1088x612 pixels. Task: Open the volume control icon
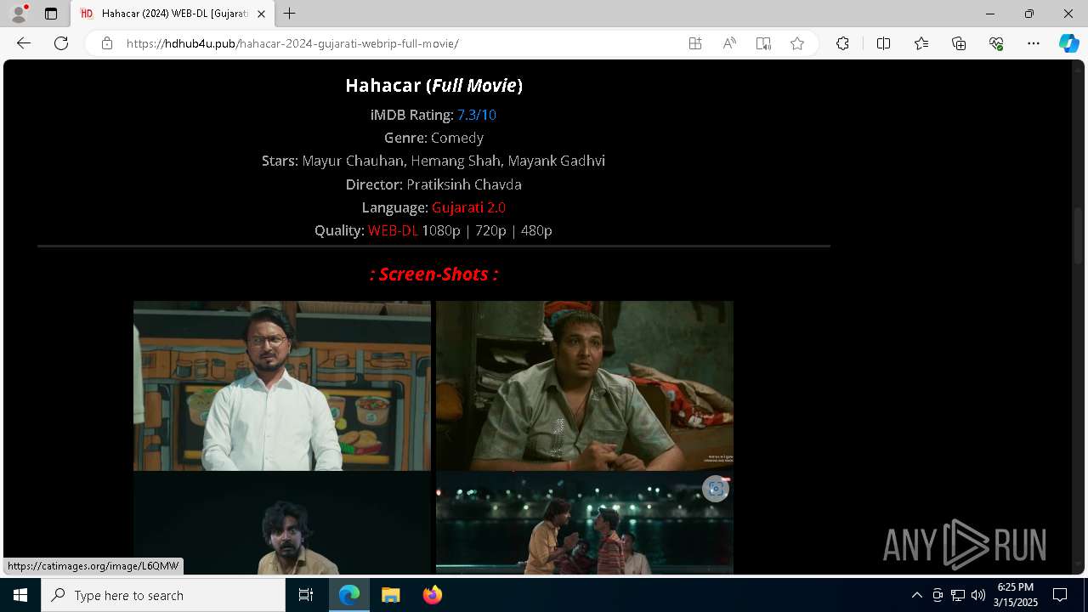[978, 595]
